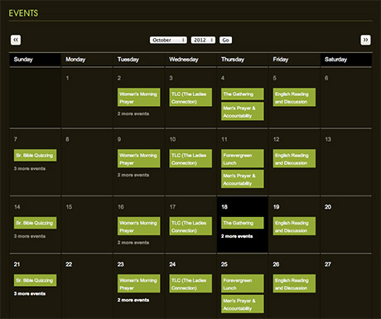Open English Reading and Discussion on October 12

coord(294,158)
